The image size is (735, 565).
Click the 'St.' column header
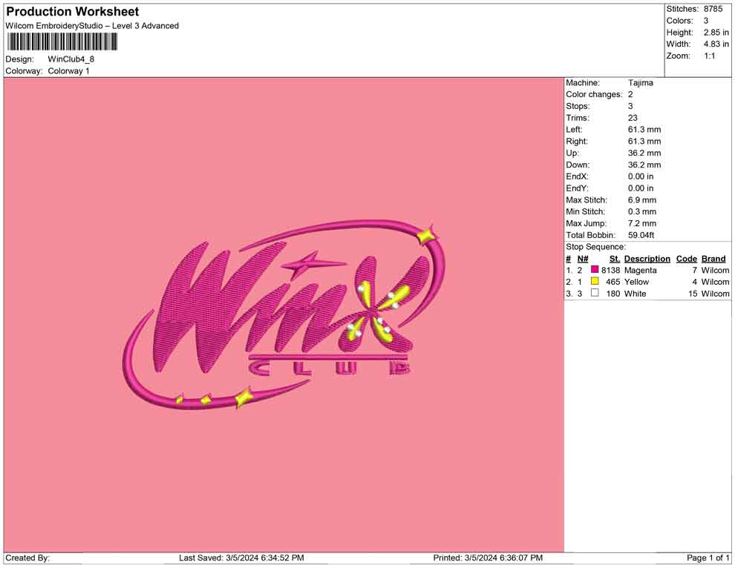(615, 259)
